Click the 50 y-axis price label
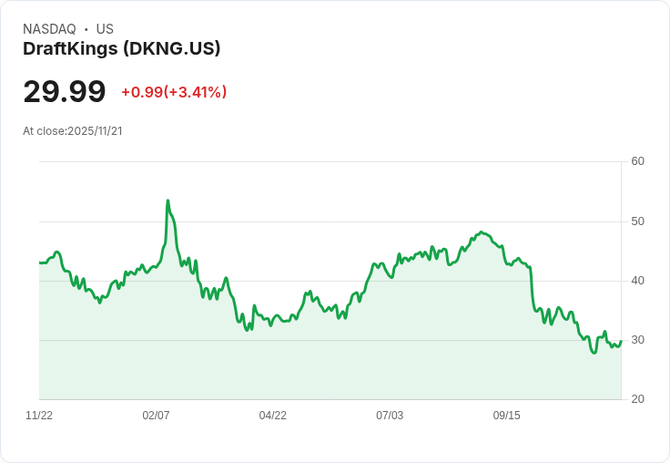670x463 pixels. [x=637, y=221]
